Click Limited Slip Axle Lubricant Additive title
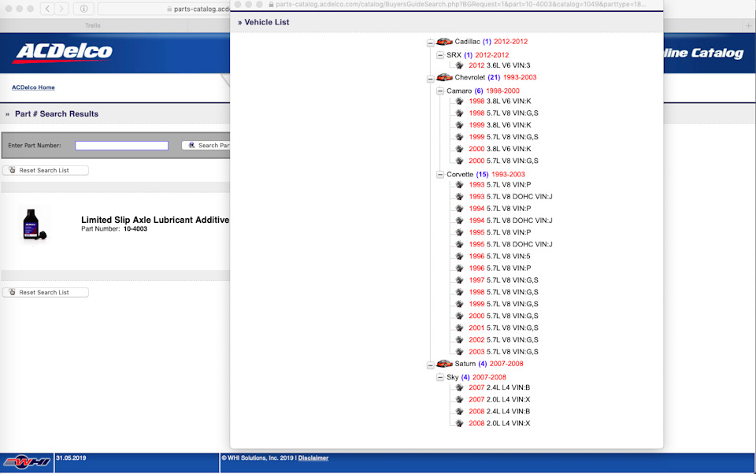Screen dimensions: 756x474 pos(155,220)
